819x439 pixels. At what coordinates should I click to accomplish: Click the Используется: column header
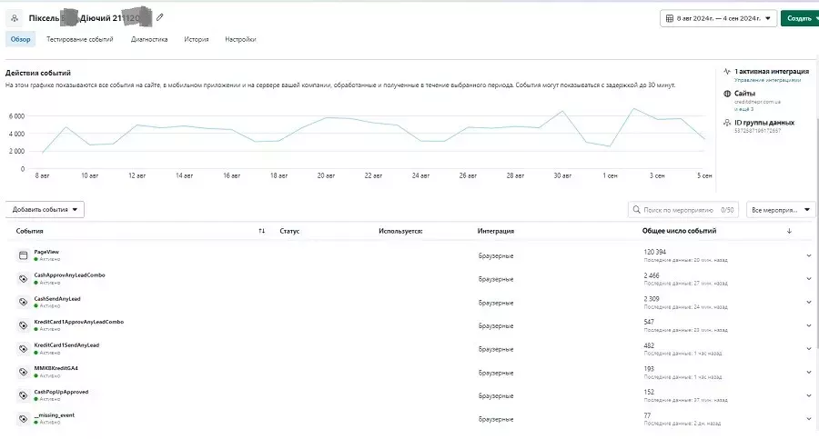(x=400, y=231)
